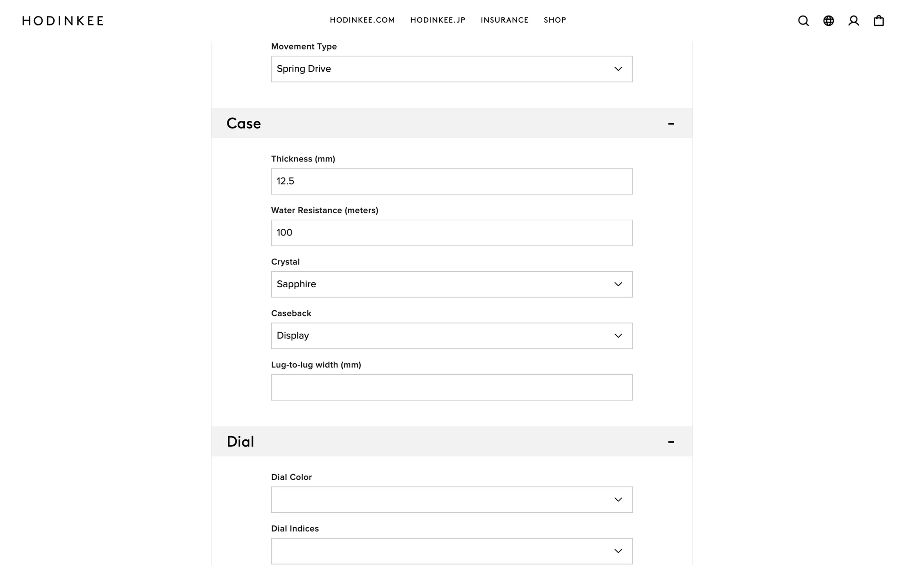Open the Dial Color dropdown
904x565 pixels.
pos(452,500)
